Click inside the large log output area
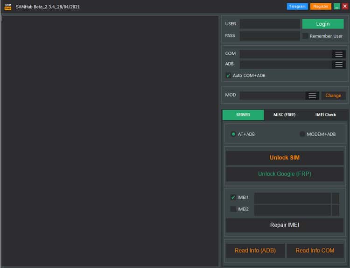This screenshot has height=268, width=350. [x=110, y=141]
